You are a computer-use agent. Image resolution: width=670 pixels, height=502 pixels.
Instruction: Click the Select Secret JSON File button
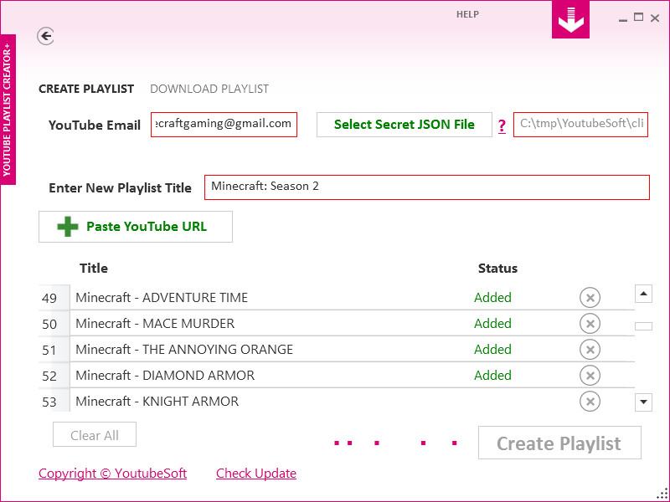[x=405, y=125]
